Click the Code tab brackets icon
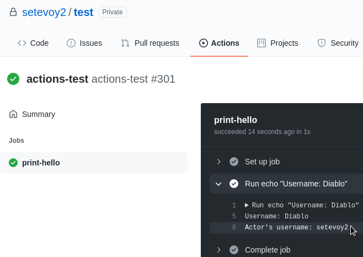This screenshot has height=257, width=363. [x=22, y=43]
